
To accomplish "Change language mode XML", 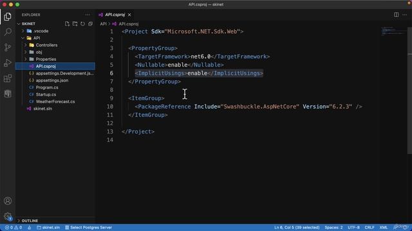I will pyautogui.click(x=384, y=228).
